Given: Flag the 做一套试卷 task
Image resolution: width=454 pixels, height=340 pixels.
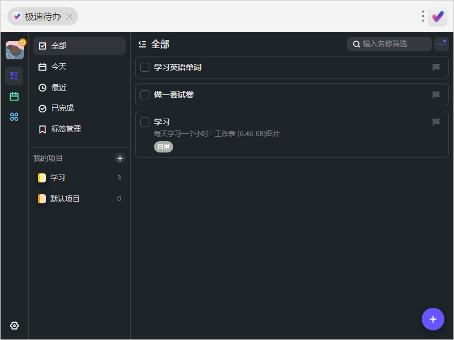Looking at the screenshot, I should (436, 95).
